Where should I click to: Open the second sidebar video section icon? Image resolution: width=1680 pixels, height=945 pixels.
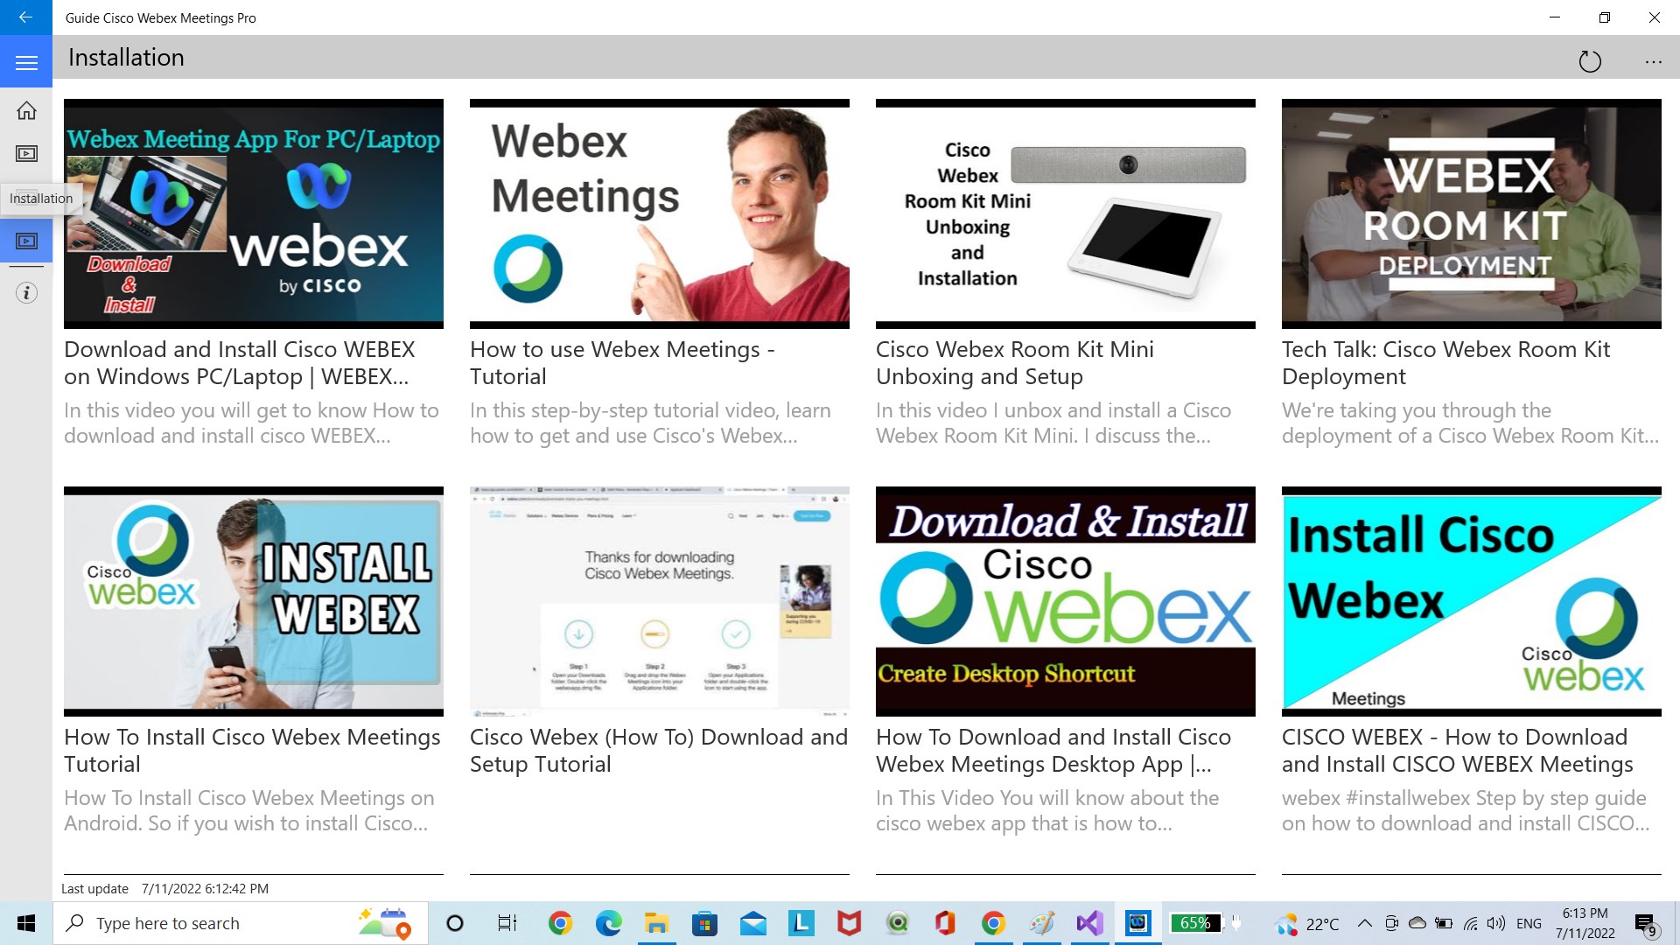pos(26,154)
